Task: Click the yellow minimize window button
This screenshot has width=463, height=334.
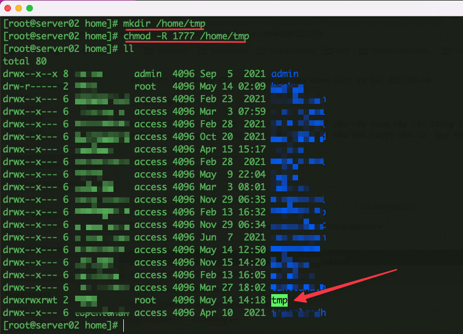Action: (19, 8)
